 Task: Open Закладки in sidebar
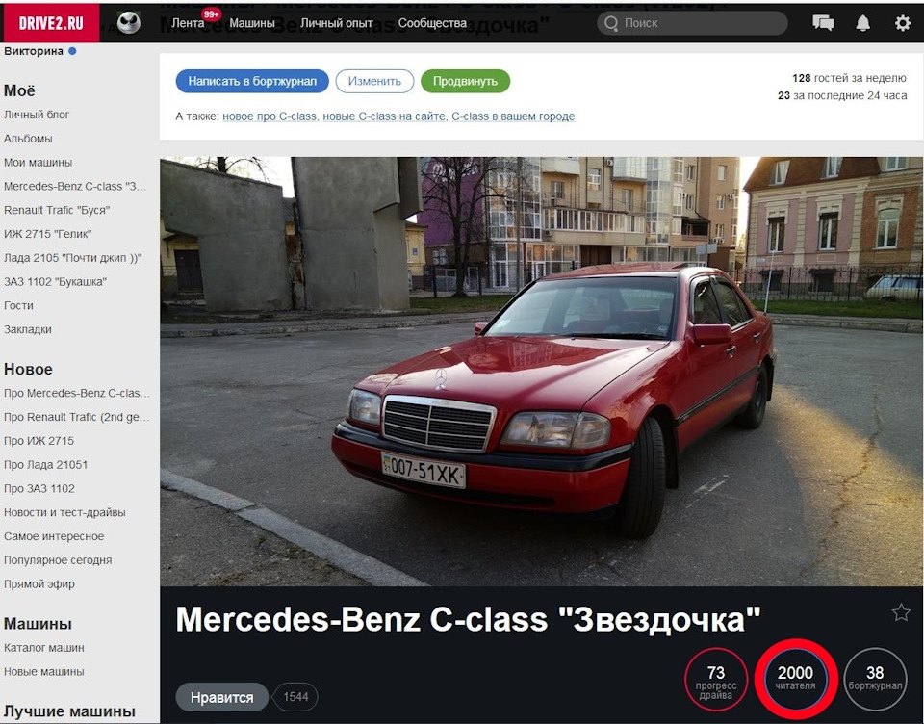pos(27,329)
